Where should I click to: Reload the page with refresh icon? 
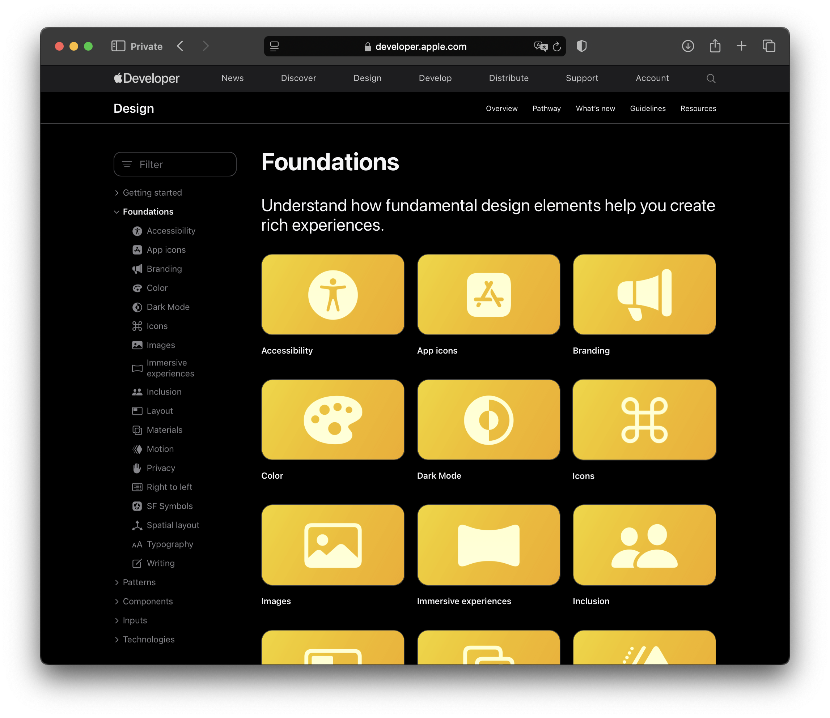point(556,47)
